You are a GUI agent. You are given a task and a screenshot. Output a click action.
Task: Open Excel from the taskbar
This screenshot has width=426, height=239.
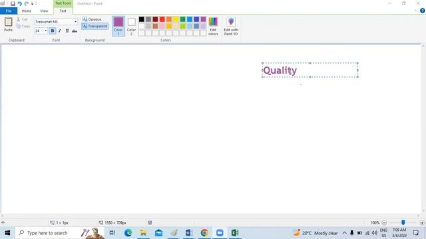[x=235, y=233]
